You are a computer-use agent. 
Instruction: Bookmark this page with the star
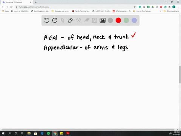(x=135, y=7)
